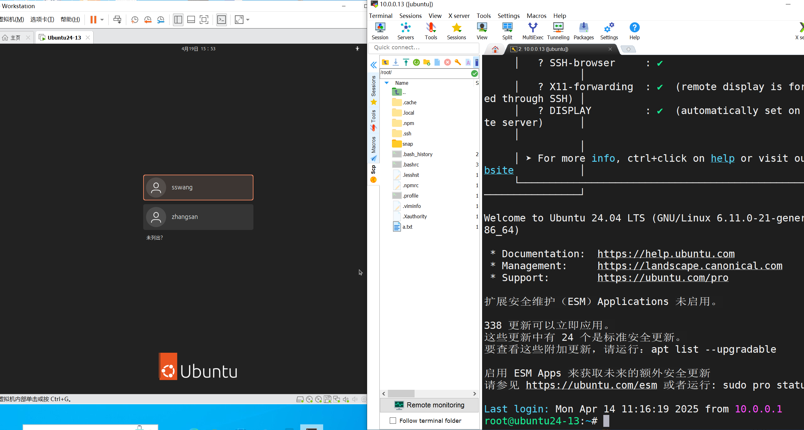Open the fullscreen stretch dropdown arrow
This screenshot has height=430, width=804.
click(x=248, y=19)
